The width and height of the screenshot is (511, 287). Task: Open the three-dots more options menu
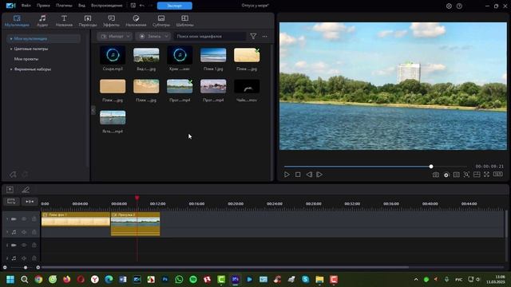[x=264, y=36]
